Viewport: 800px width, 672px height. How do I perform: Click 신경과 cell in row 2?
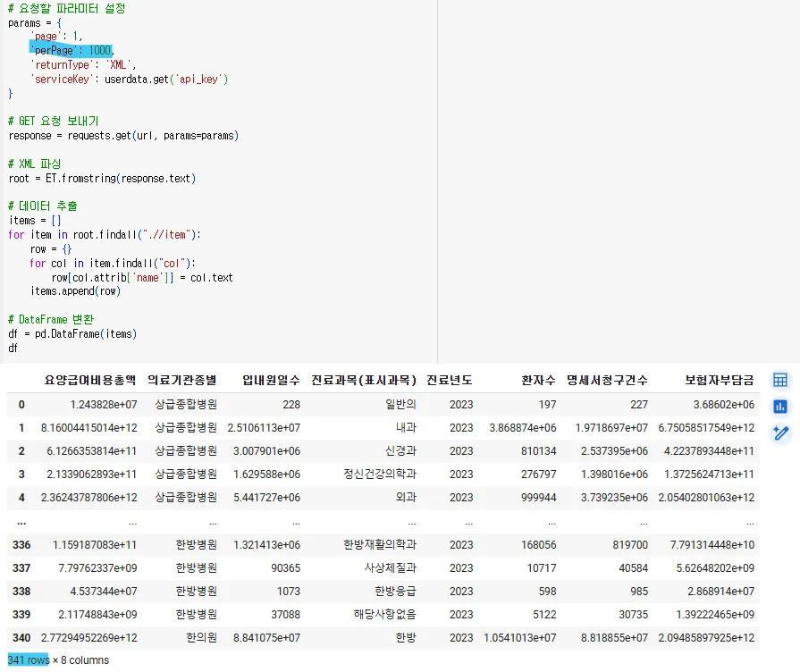tap(400, 451)
